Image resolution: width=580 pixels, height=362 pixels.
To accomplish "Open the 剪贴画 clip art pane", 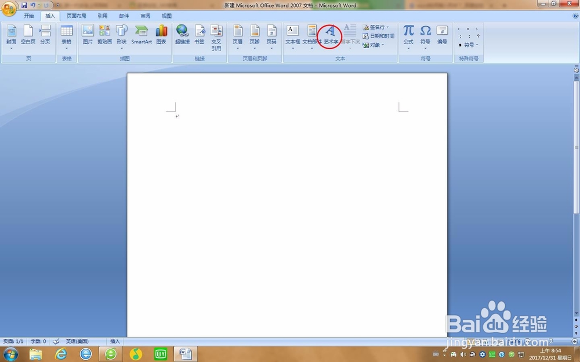I will click(x=104, y=35).
